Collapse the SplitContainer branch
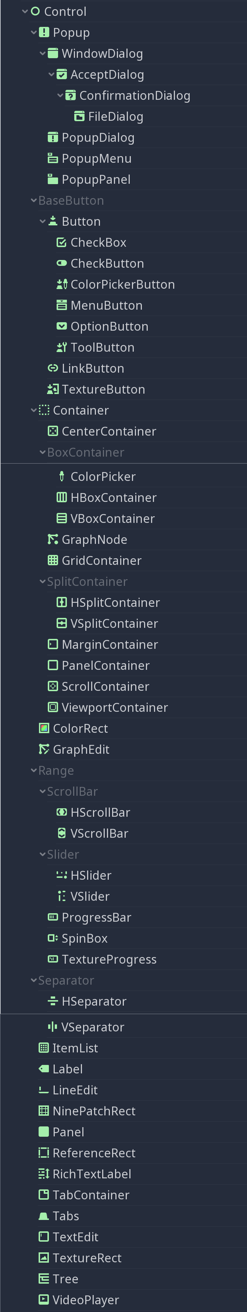 click(x=43, y=582)
